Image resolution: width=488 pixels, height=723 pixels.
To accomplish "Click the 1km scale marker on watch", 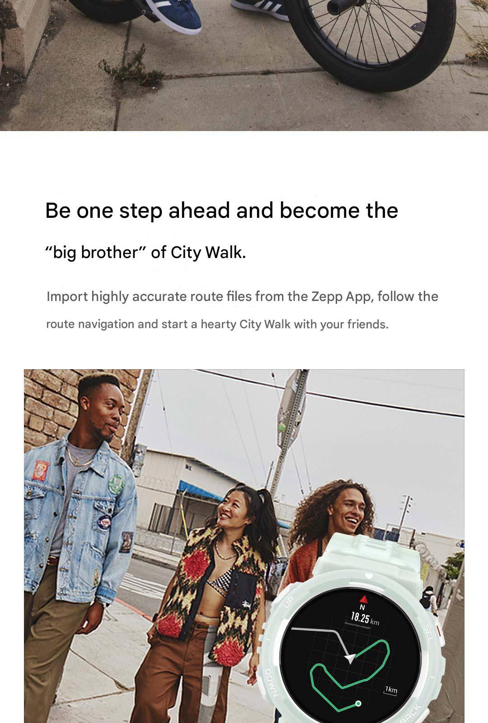I will (x=391, y=690).
